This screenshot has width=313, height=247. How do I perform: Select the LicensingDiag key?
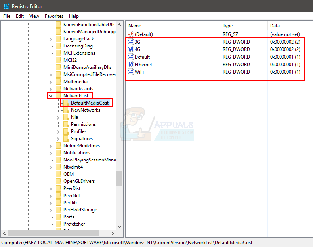(x=78, y=46)
